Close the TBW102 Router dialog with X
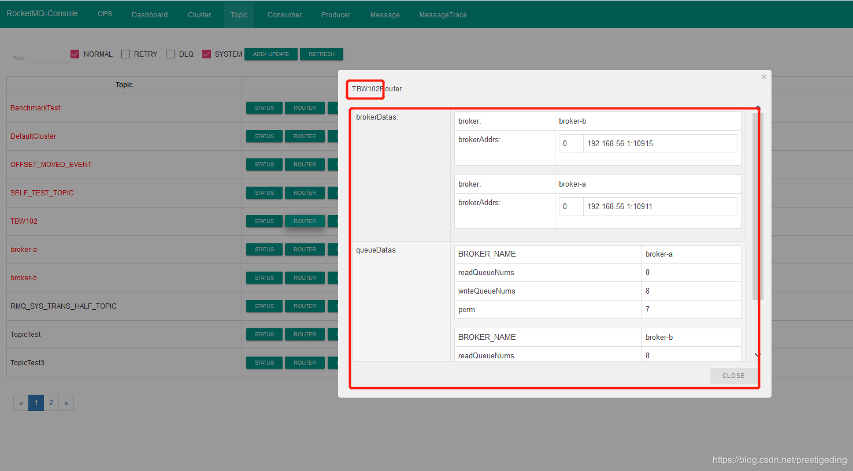Image resolution: width=853 pixels, height=471 pixels. click(763, 77)
